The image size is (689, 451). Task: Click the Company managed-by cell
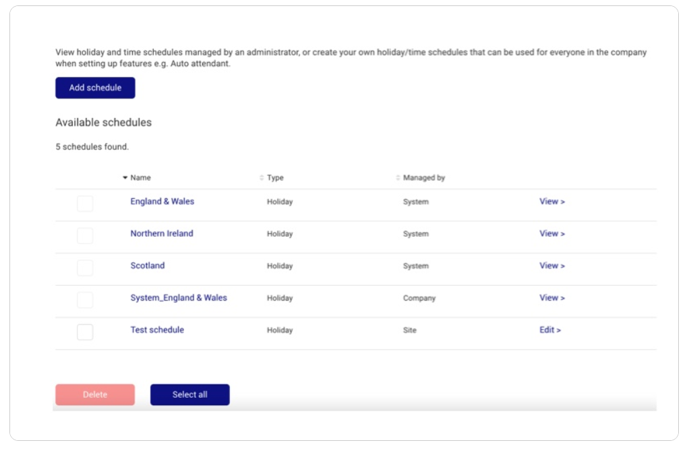pos(419,298)
